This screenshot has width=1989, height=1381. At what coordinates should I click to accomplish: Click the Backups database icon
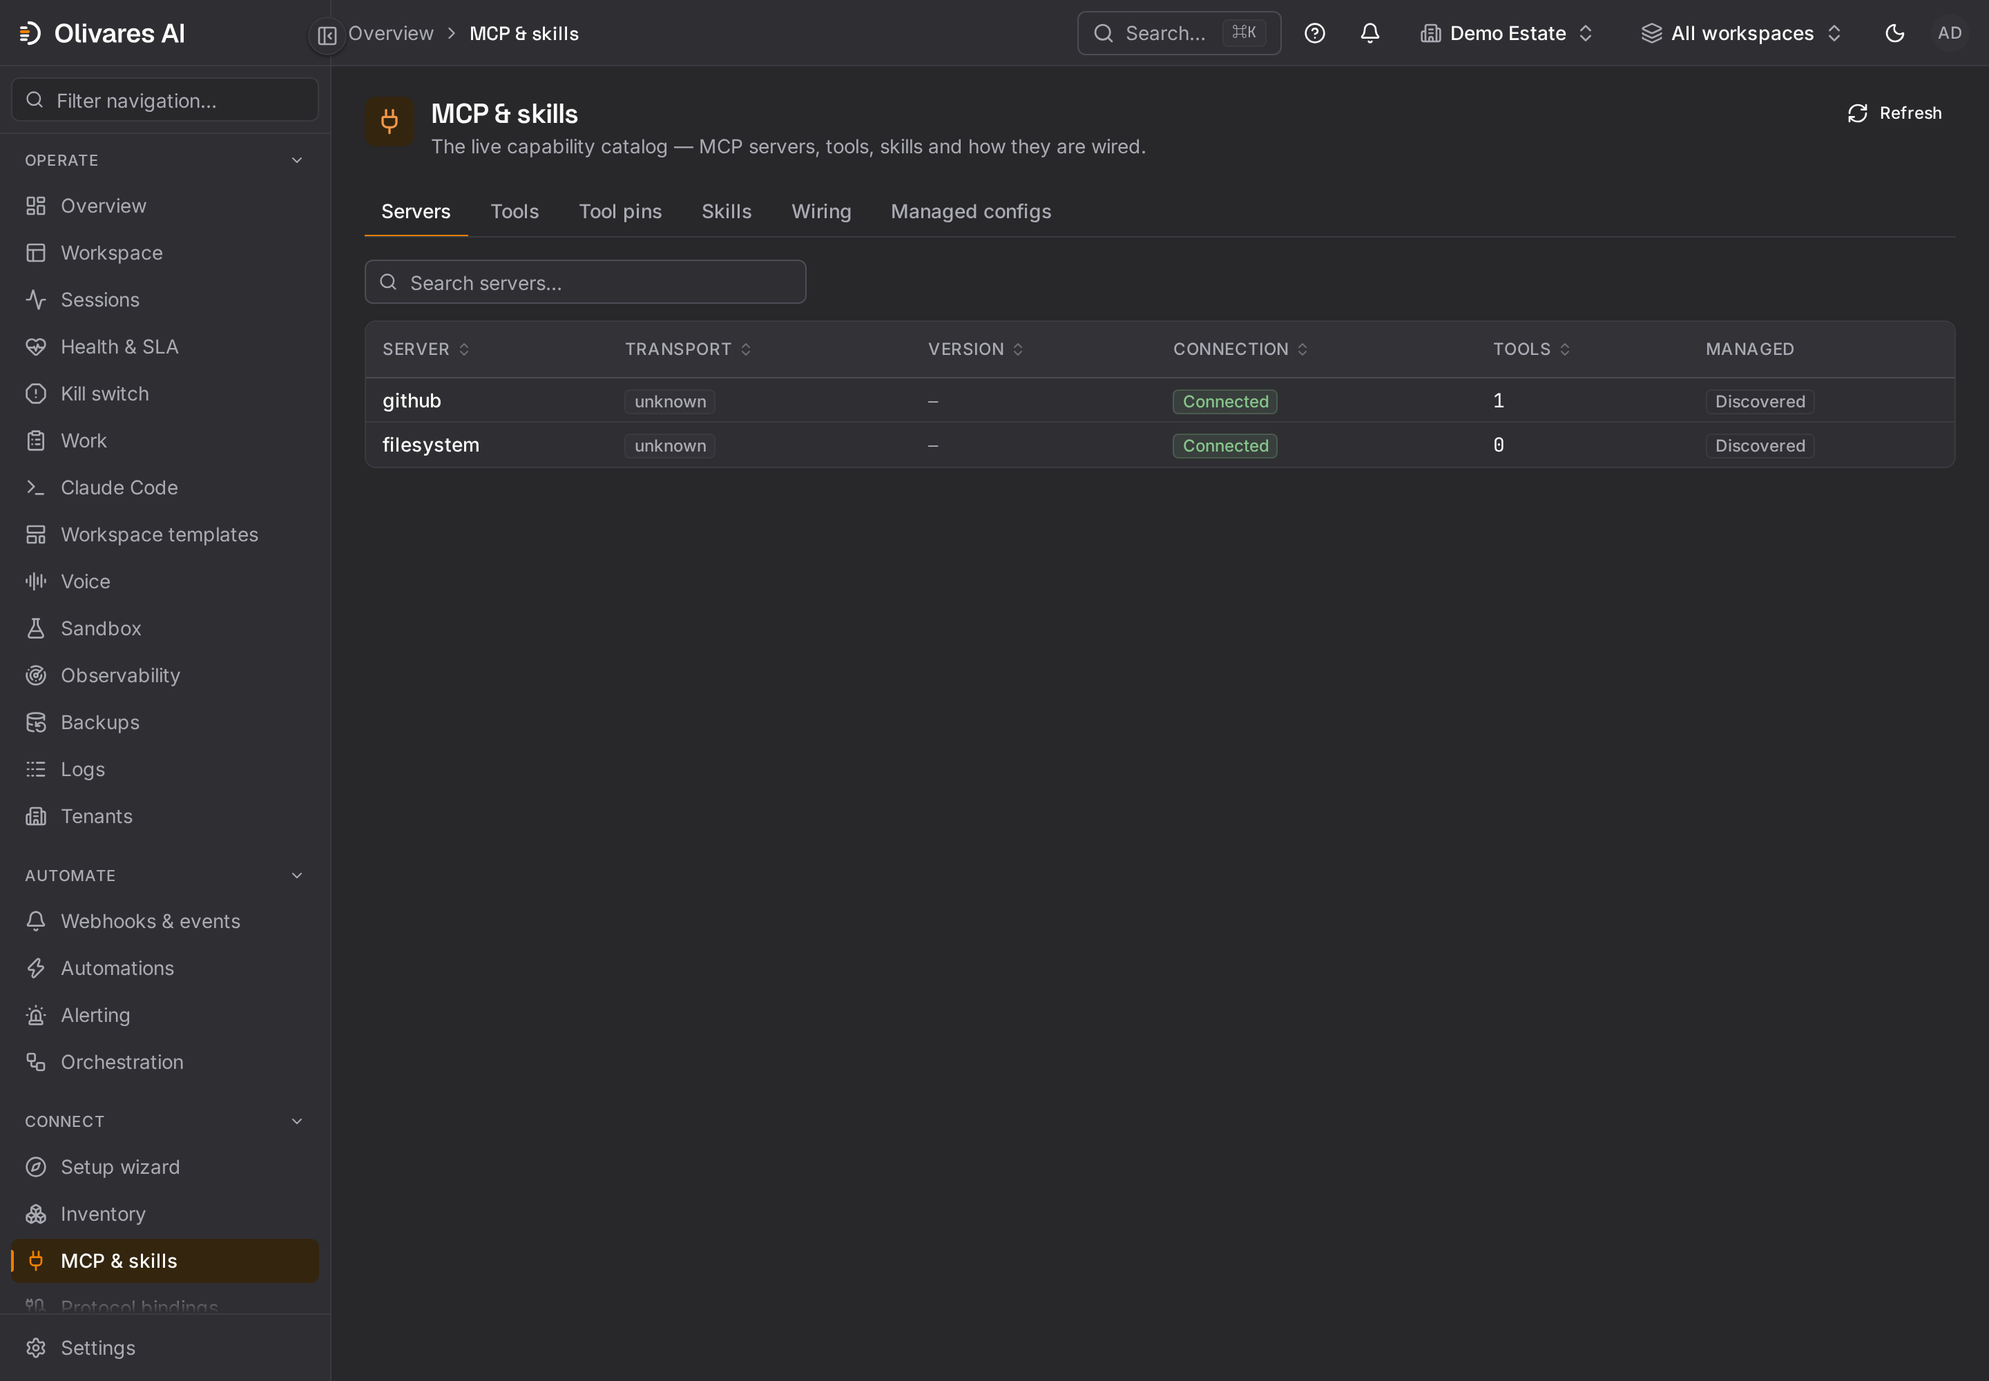point(35,722)
